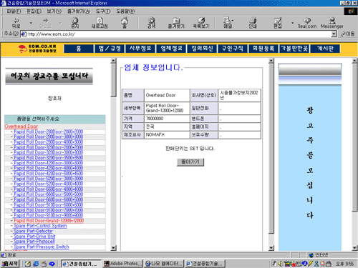The image size is (358, 268).
Task: Click the 돌아가기 button
Action: tap(190, 162)
